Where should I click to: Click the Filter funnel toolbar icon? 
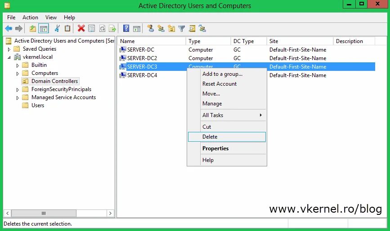point(182,29)
